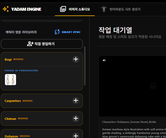
Task: Click the 작업 대기열 heading
Action: (x=115, y=30)
